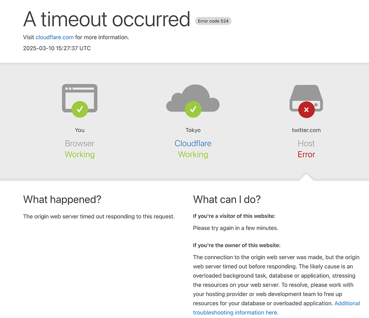Click the Error code 524 badge
This screenshot has width=369, height=318.
click(x=213, y=21)
